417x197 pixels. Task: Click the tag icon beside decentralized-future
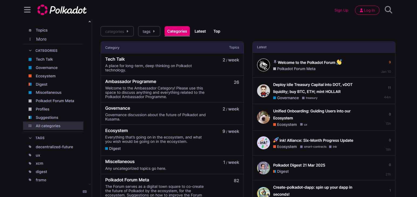pyautogui.click(x=30, y=147)
